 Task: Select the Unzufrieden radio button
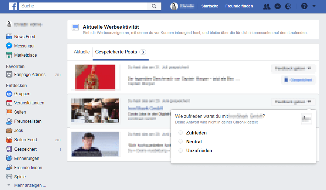[181, 150]
